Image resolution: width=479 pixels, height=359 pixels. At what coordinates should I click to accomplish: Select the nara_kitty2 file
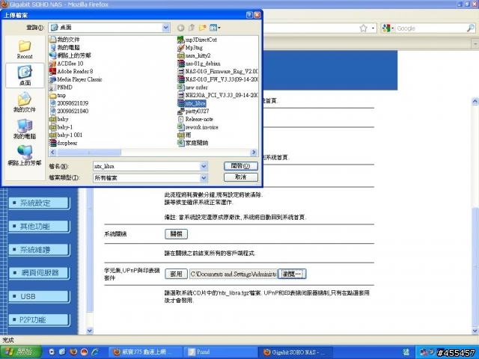194,55
